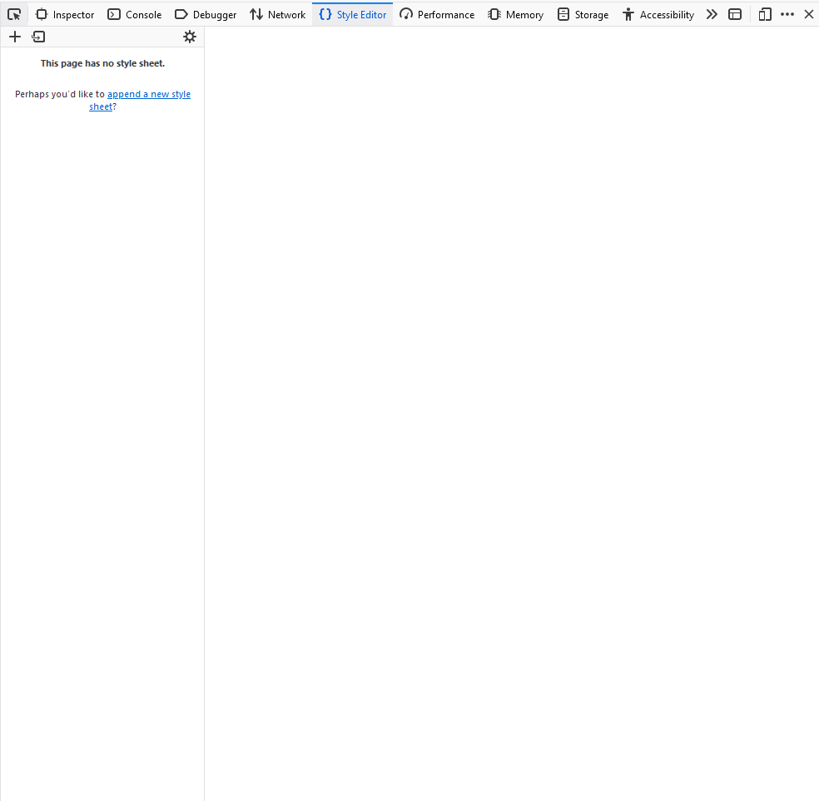Open the Inspector tab

pos(65,15)
